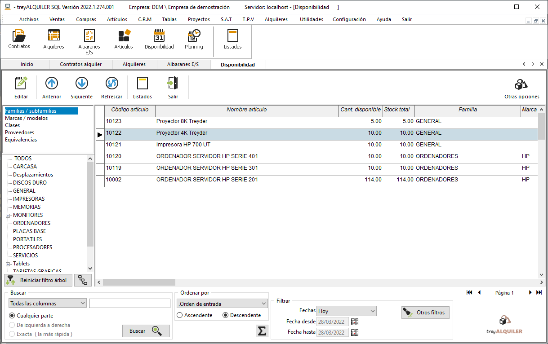
Task: Go to the next page
Action: 530,292
